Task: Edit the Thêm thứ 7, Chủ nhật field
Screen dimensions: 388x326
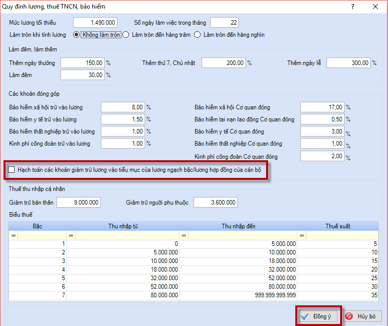Action: [x=224, y=63]
